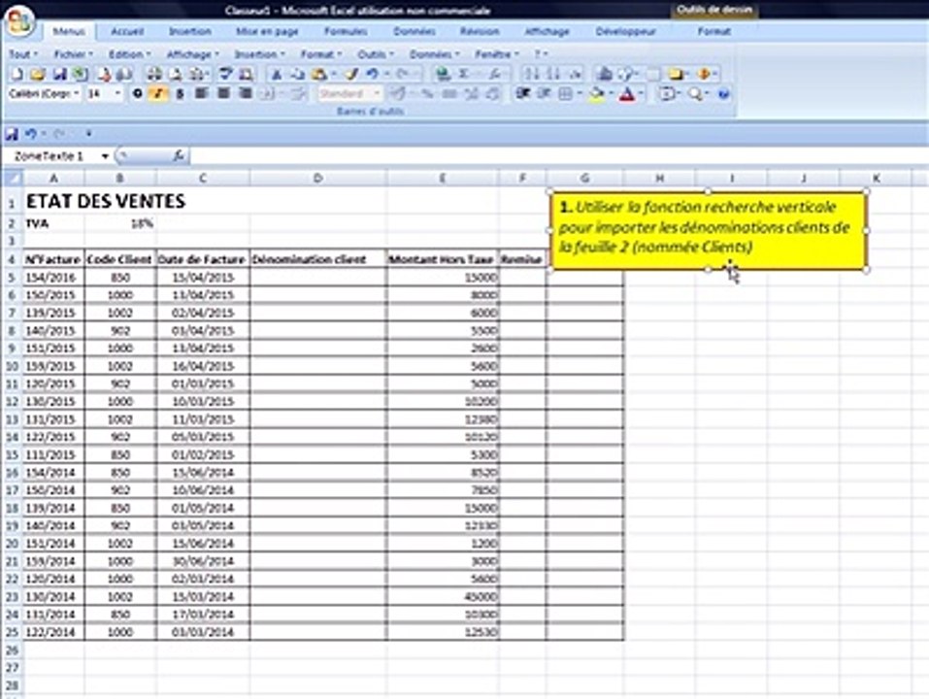Open the Edition menu
929x699 pixels.
pos(129,54)
